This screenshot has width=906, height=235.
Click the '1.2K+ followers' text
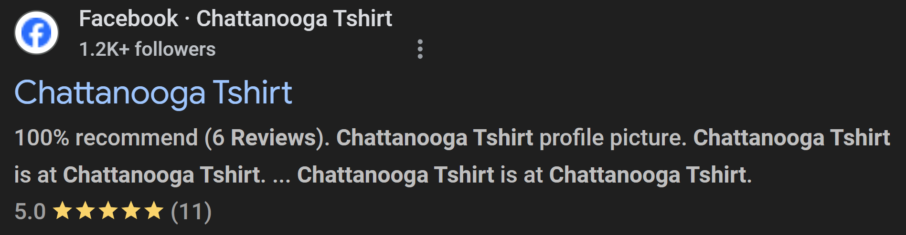coord(147,49)
